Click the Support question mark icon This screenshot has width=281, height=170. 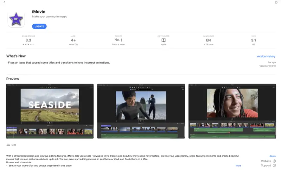[x=274, y=165]
